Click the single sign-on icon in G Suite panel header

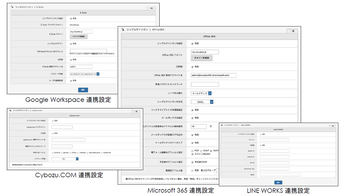pos(12,7)
